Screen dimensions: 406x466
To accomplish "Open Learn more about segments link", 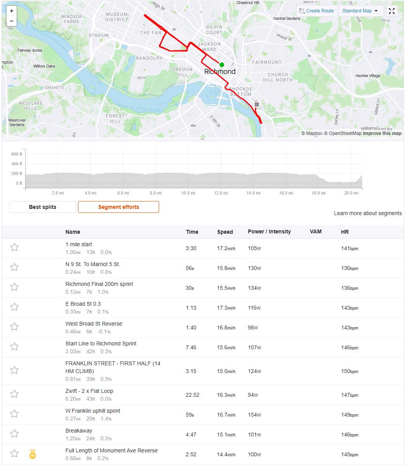I will [x=368, y=213].
